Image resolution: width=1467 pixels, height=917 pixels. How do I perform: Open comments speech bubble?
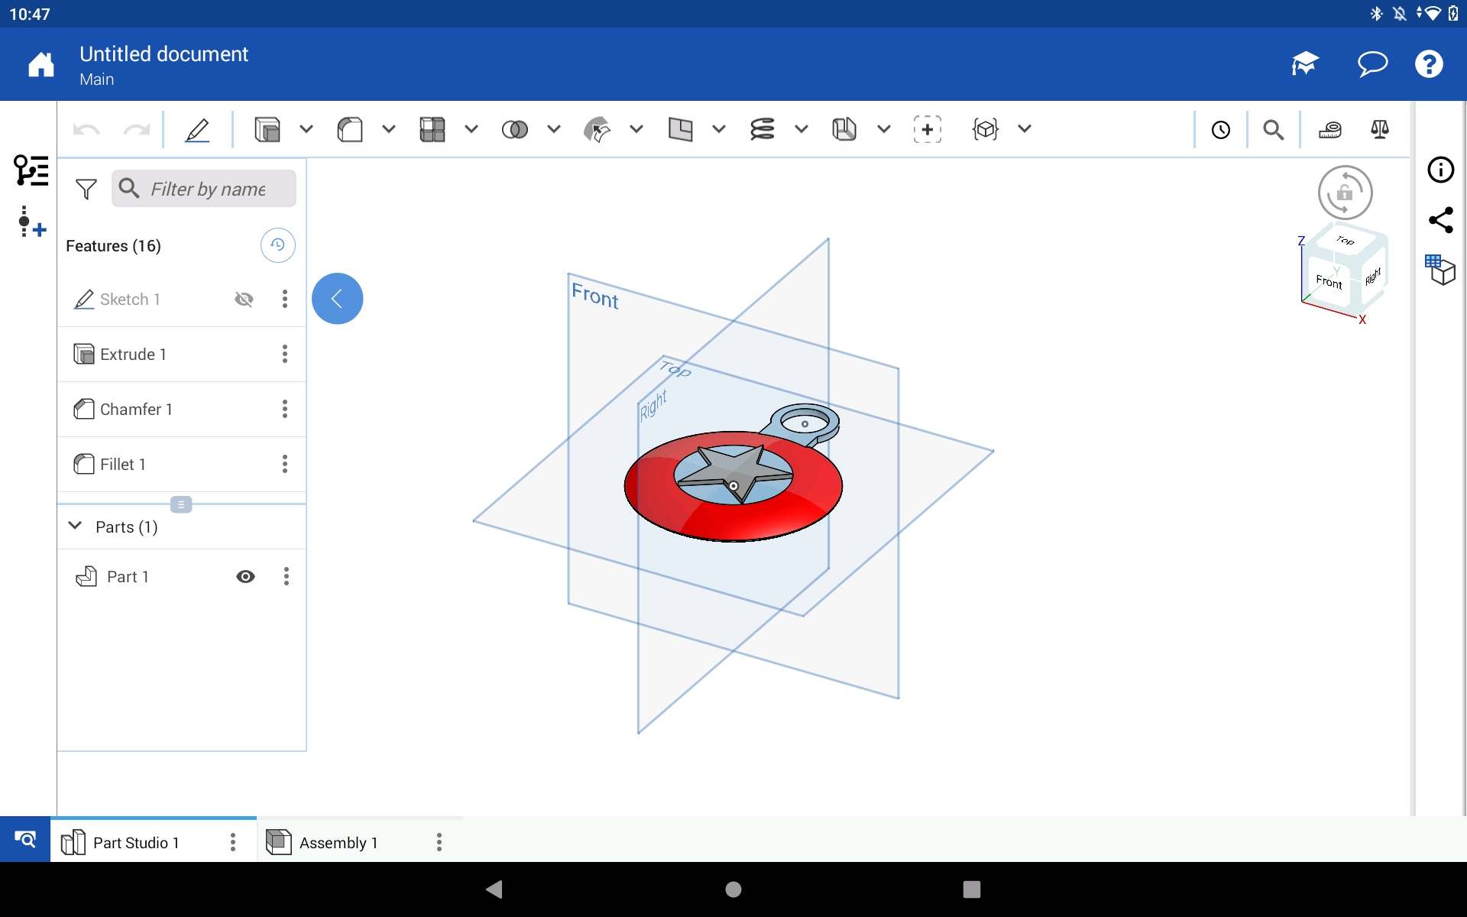coord(1372,64)
